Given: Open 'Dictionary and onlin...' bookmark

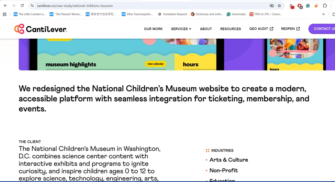Looking at the screenshot, I should click(x=207, y=14).
